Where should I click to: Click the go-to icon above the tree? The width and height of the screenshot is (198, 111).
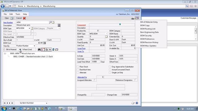pyautogui.click(x=57, y=49)
